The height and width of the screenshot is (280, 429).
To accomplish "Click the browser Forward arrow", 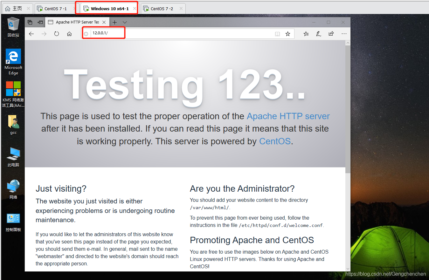I will [44, 34].
